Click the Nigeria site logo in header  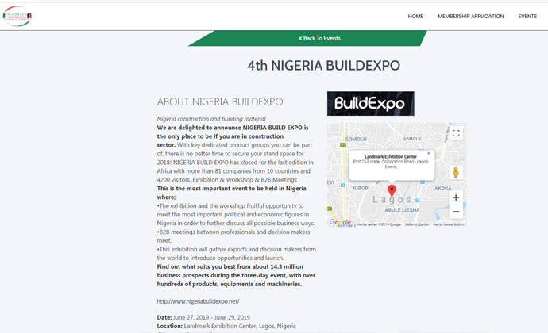pos(17,16)
